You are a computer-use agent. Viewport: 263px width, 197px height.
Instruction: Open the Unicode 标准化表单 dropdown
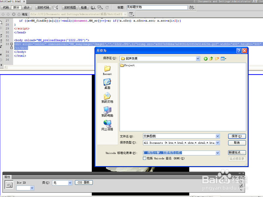[x=218, y=153]
